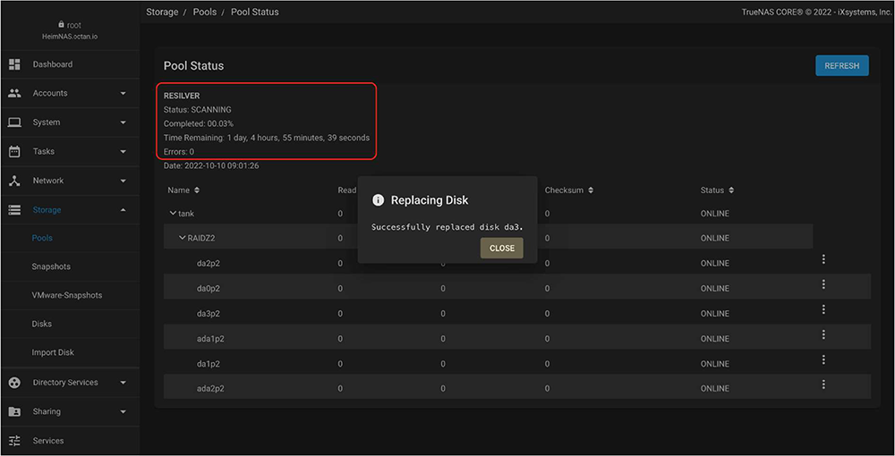Click the System laptop icon
The width and height of the screenshot is (895, 456).
(14, 122)
